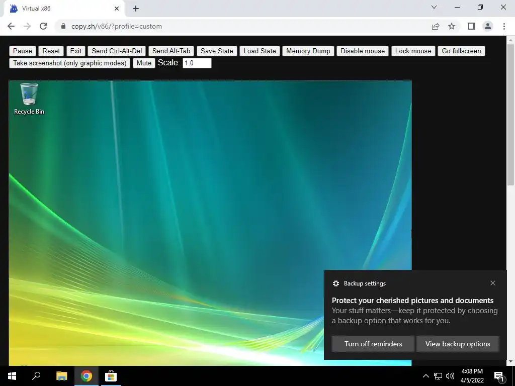
Task: Open a new tab with plus button
Action: point(136,9)
